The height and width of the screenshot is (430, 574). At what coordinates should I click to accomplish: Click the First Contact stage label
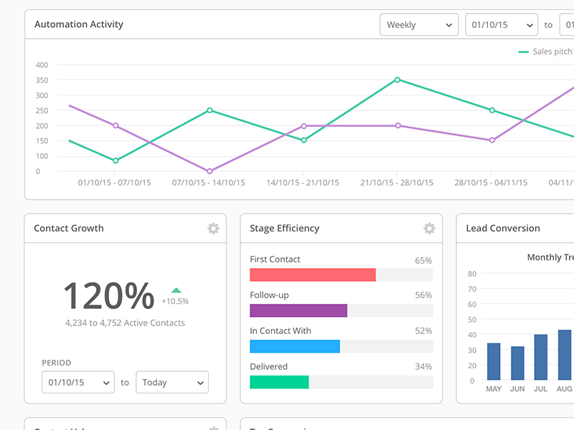tap(275, 259)
